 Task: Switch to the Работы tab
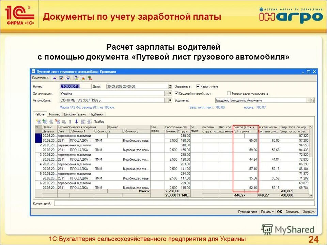pos(40,114)
